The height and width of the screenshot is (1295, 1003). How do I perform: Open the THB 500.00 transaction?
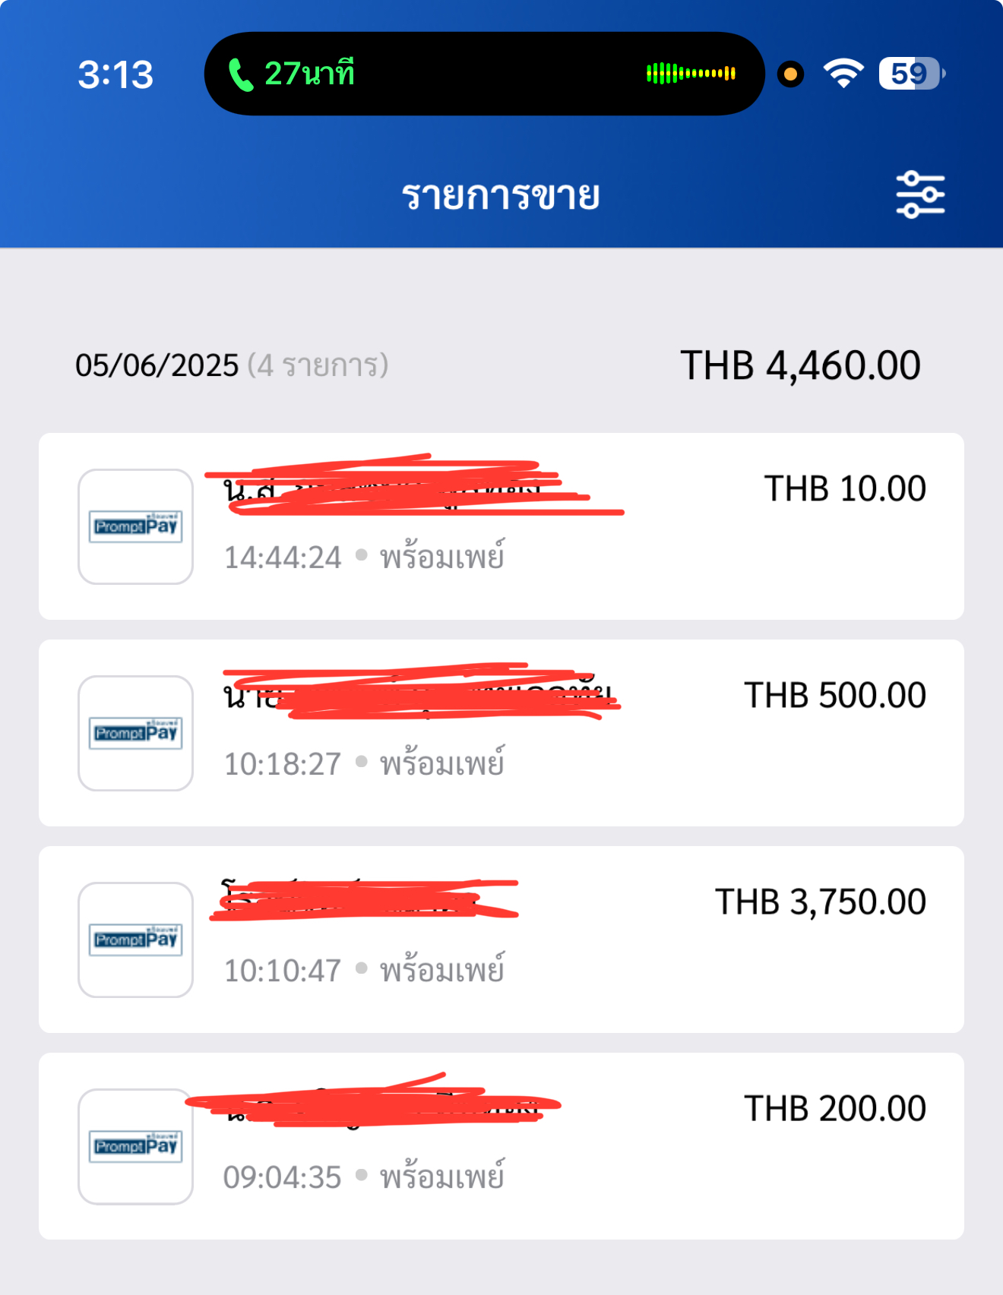[501, 733]
